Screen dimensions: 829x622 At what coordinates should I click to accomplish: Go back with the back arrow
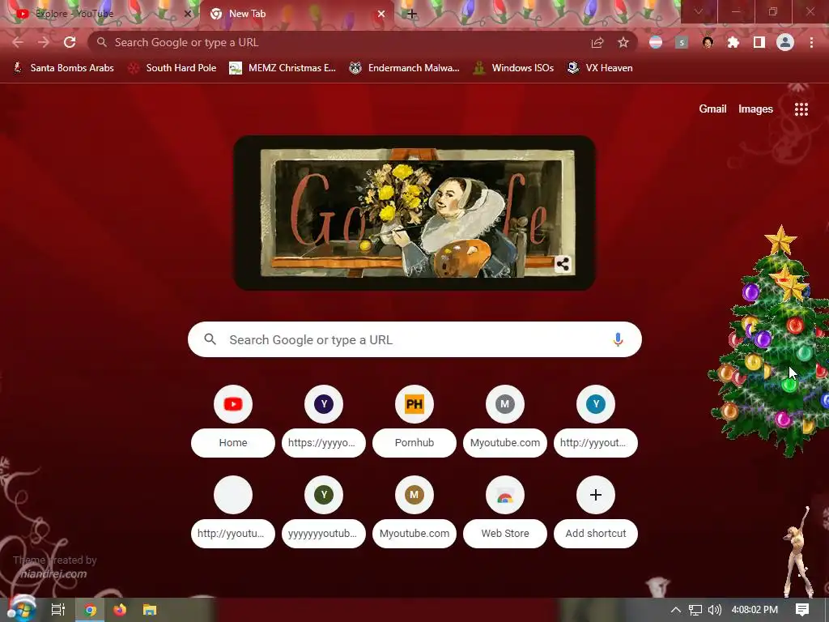[x=18, y=42]
